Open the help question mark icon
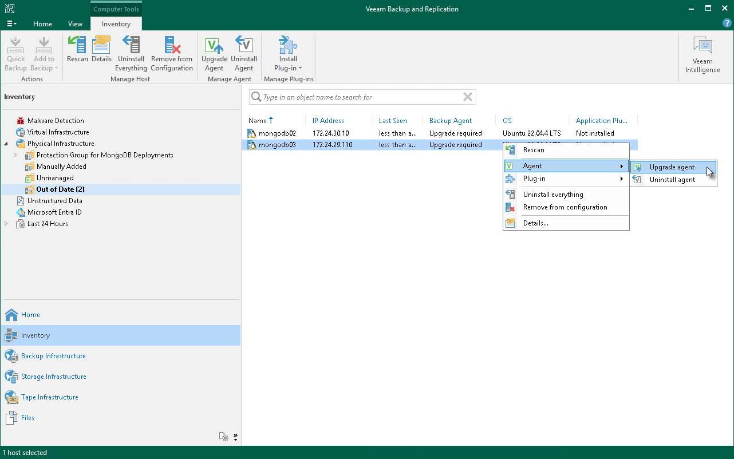The width and height of the screenshot is (734, 459). (x=727, y=23)
